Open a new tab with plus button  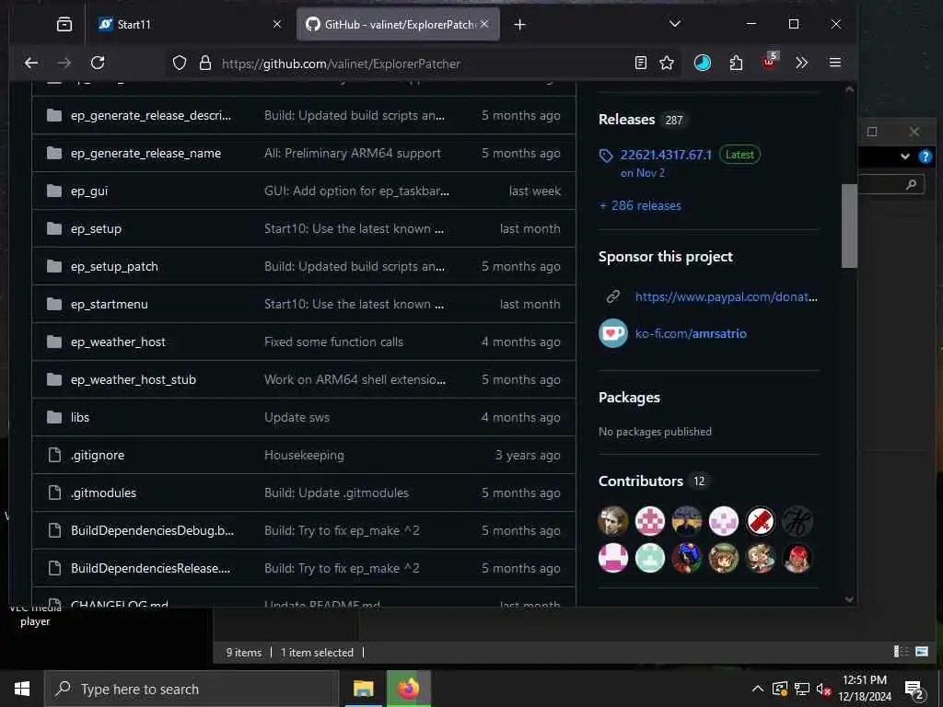tap(519, 24)
